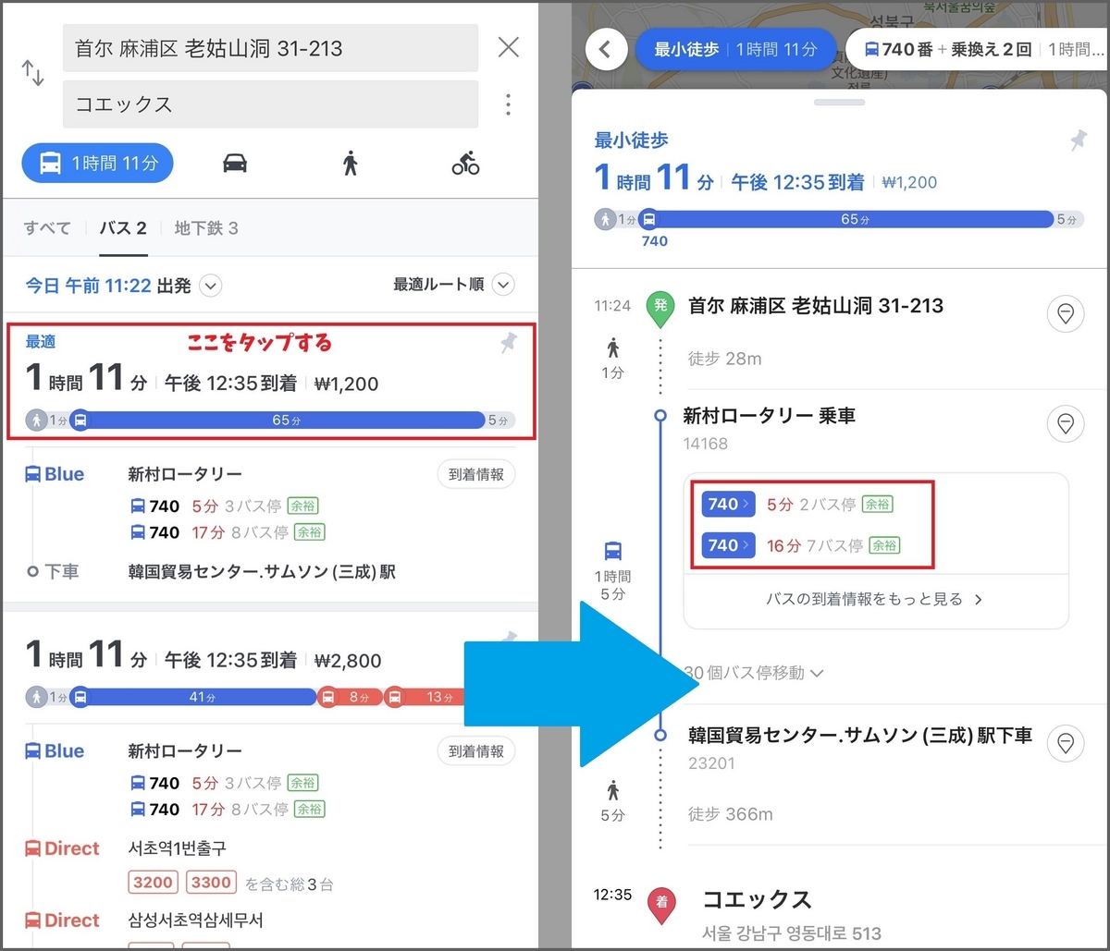This screenshot has width=1110, height=951.
Task: Open 到着情報 for the ₩2,800 route
Action: click(476, 751)
